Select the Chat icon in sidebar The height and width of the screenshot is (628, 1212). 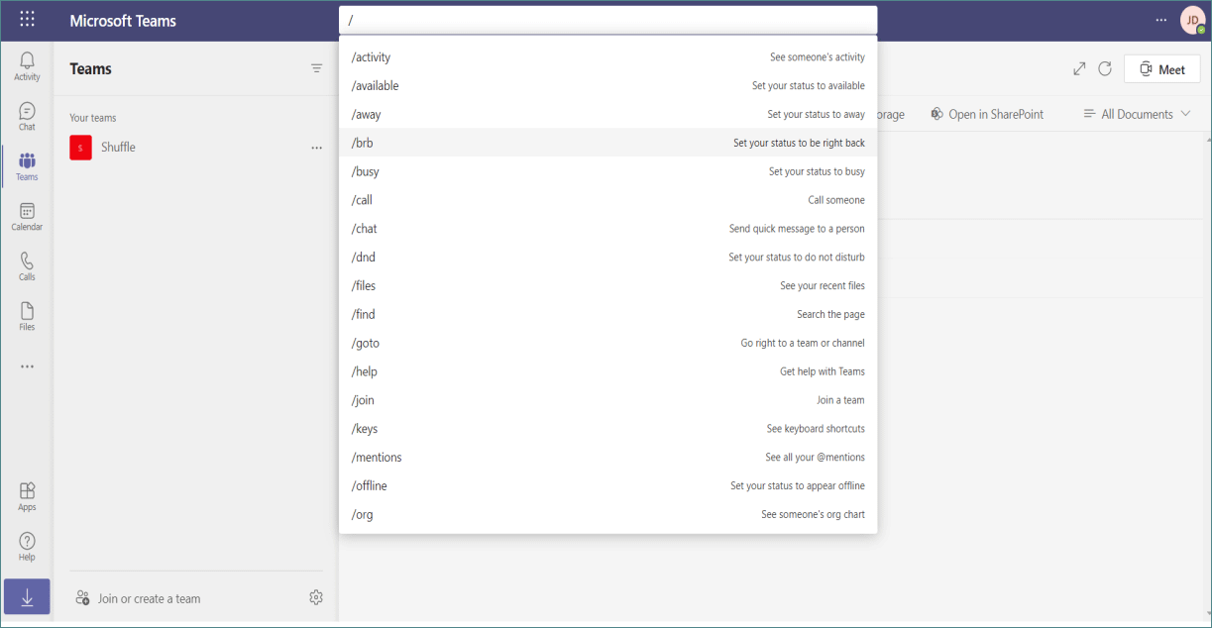(27, 114)
